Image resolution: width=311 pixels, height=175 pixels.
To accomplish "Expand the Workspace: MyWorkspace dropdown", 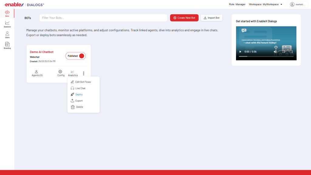I will (x=265, y=4).
